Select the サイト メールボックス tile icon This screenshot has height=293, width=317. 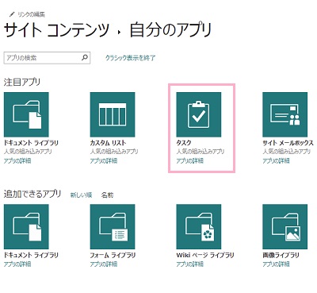click(285, 114)
